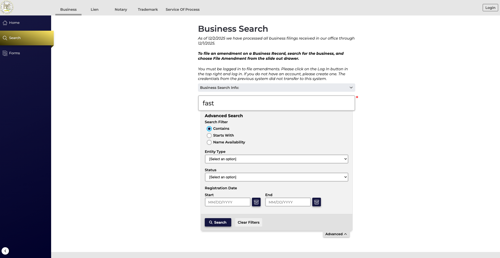The height and width of the screenshot is (258, 500).
Task: Switch to the Notary tab
Action: point(121,9)
